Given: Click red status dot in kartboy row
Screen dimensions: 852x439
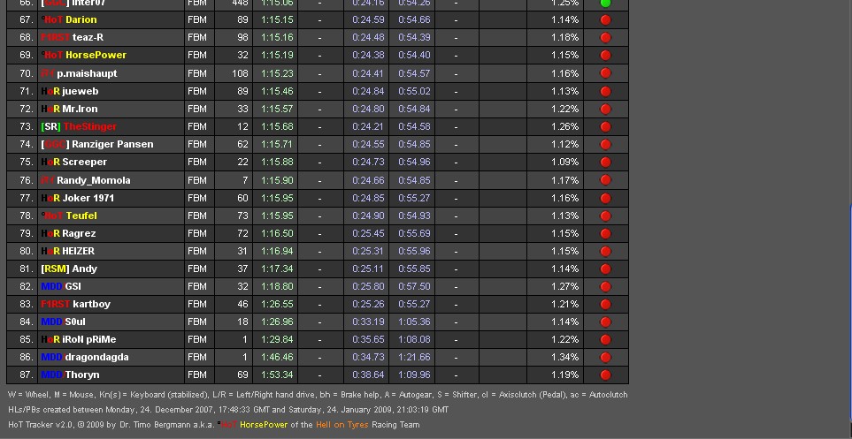Looking at the screenshot, I should (x=605, y=305).
